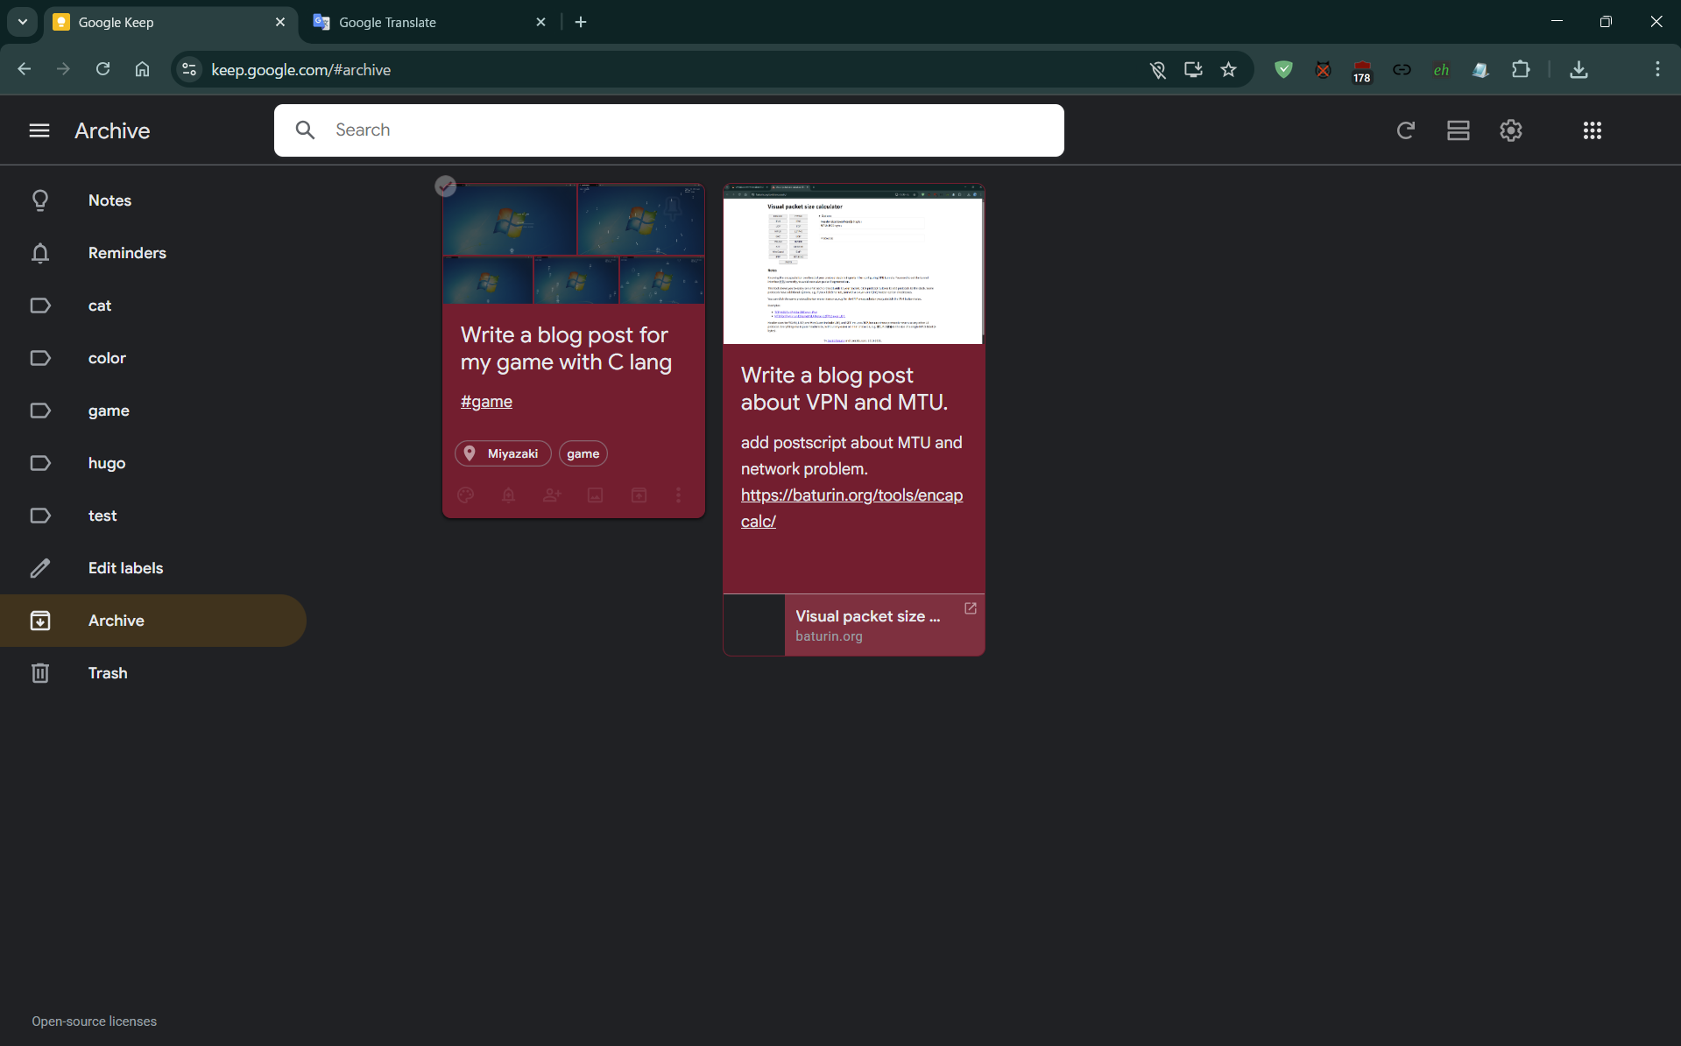Unarchive the game blog note
Screen dimensions: 1681x1046
click(x=639, y=495)
